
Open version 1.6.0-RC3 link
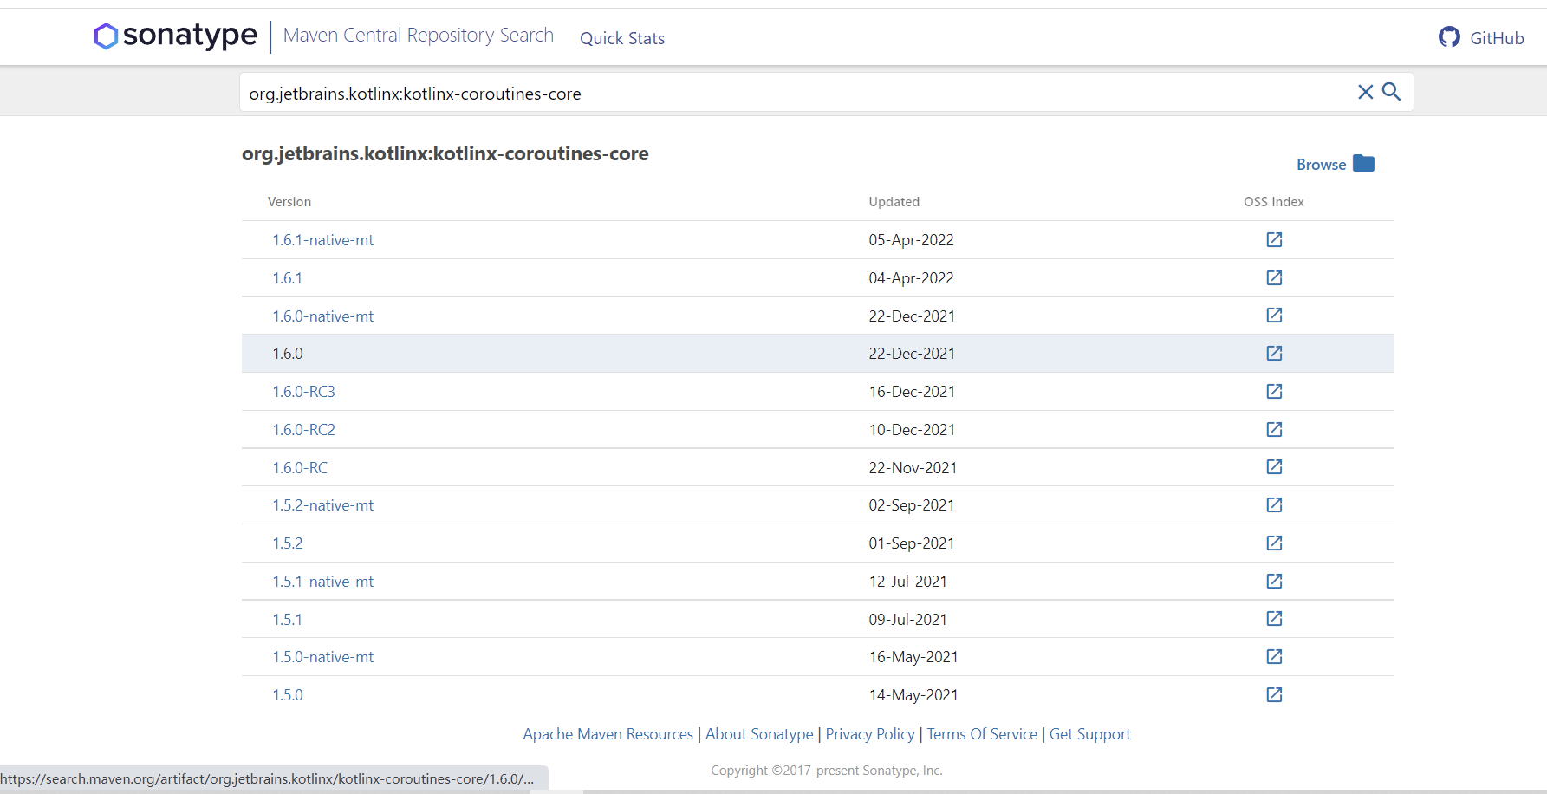(x=303, y=392)
